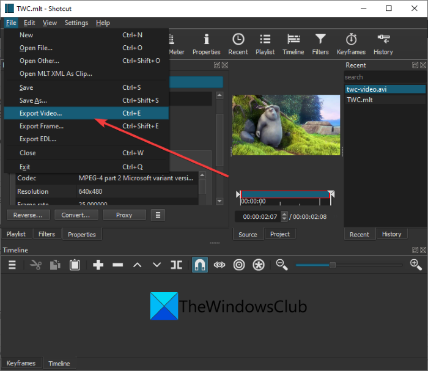Close the Recent panel
Viewport: 428px width, 371px height.
coord(423,65)
